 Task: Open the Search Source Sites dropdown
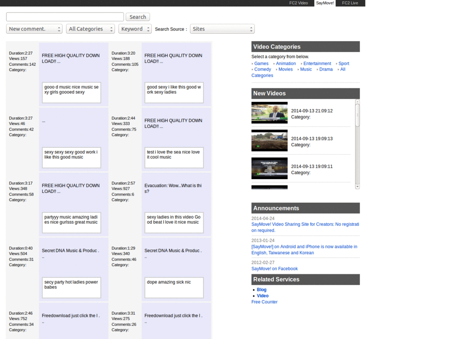pyautogui.click(x=222, y=29)
